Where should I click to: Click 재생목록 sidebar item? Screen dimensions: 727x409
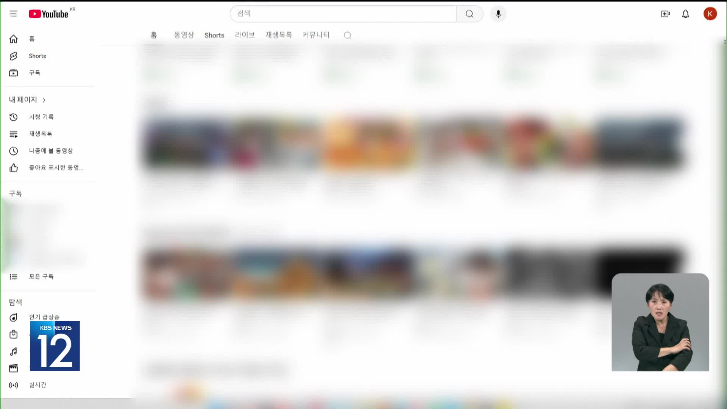point(41,133)
